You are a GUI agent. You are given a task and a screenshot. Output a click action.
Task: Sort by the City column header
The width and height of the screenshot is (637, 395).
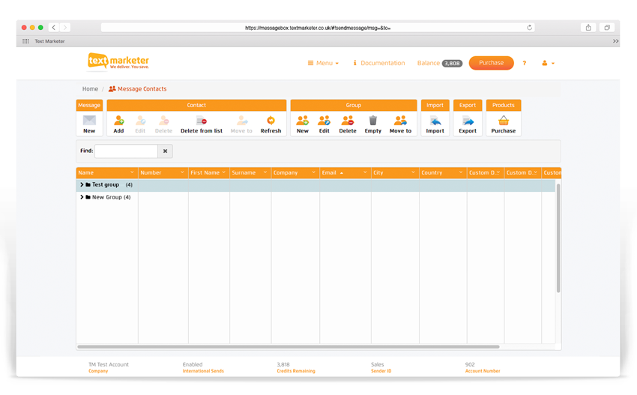pyautogui.click(x=395, y=172)
